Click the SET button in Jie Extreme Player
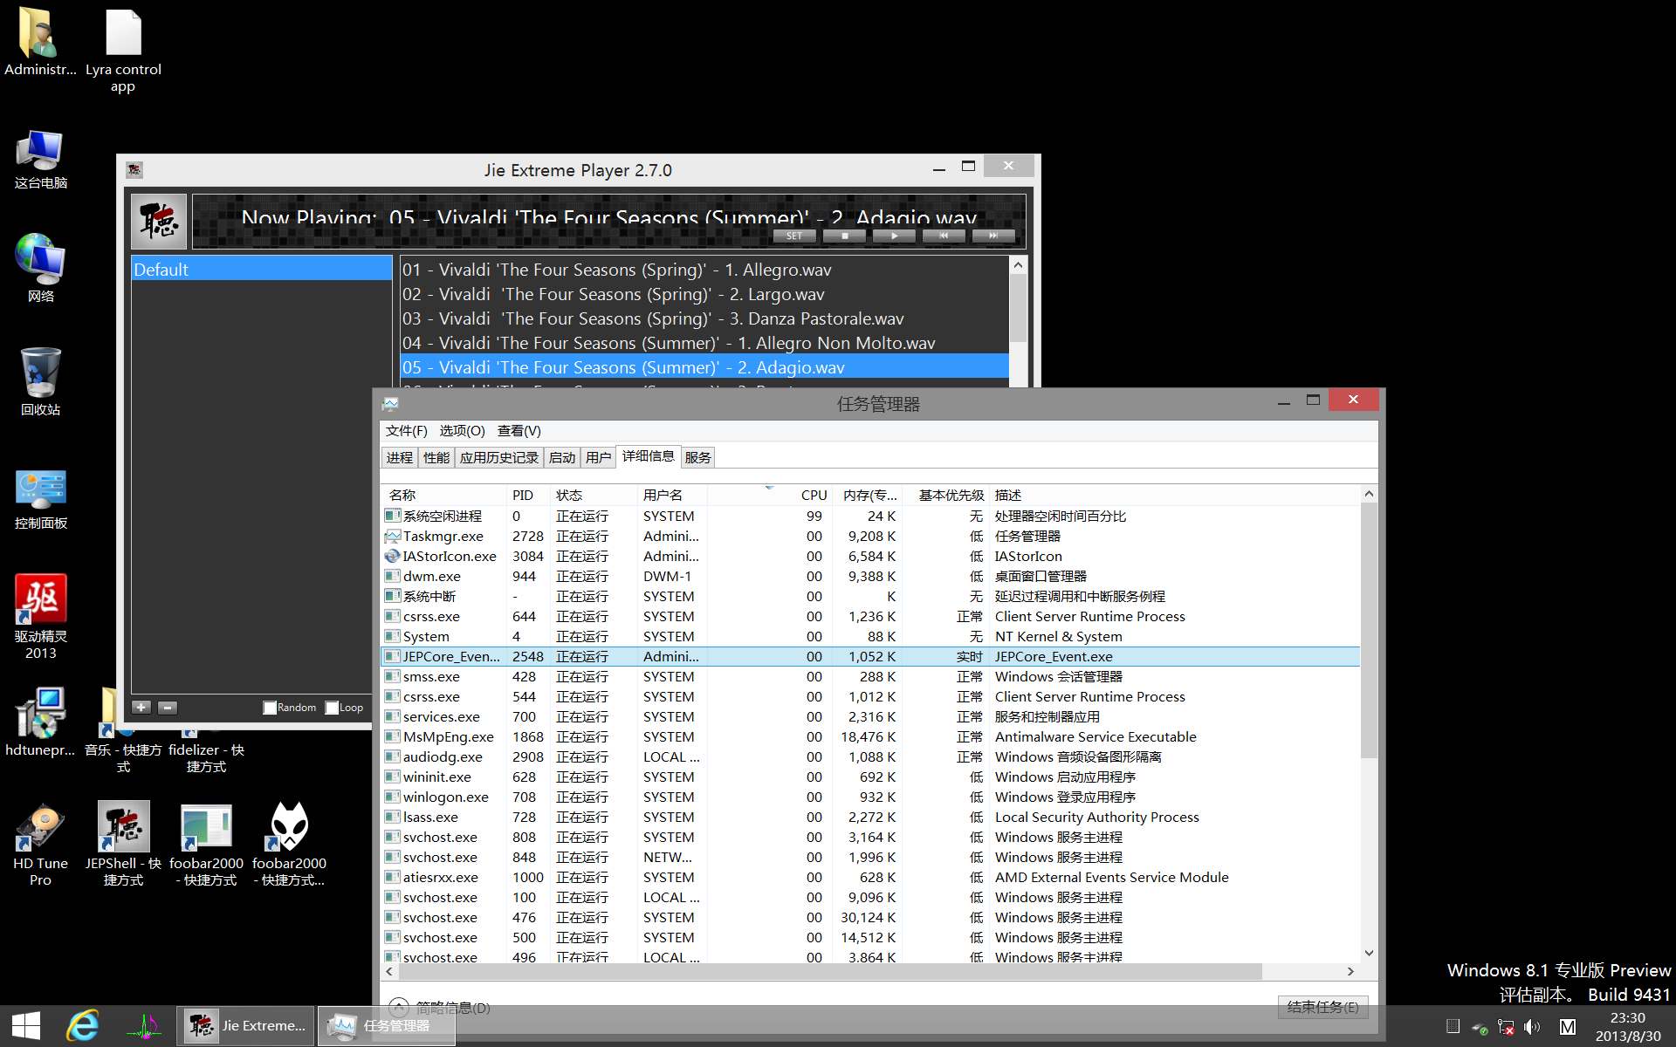The width and height of the screenshot is (1676, 1047). [793, 236]
